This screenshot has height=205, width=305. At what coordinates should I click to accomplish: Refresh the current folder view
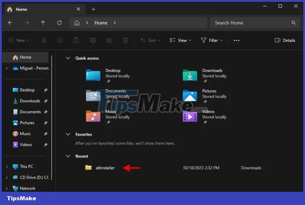pyautogui.click(x=59, y=23)
